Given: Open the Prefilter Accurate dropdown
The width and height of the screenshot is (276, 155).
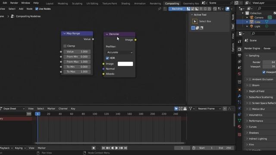Looking at the screenshot, I should (119, 53).
